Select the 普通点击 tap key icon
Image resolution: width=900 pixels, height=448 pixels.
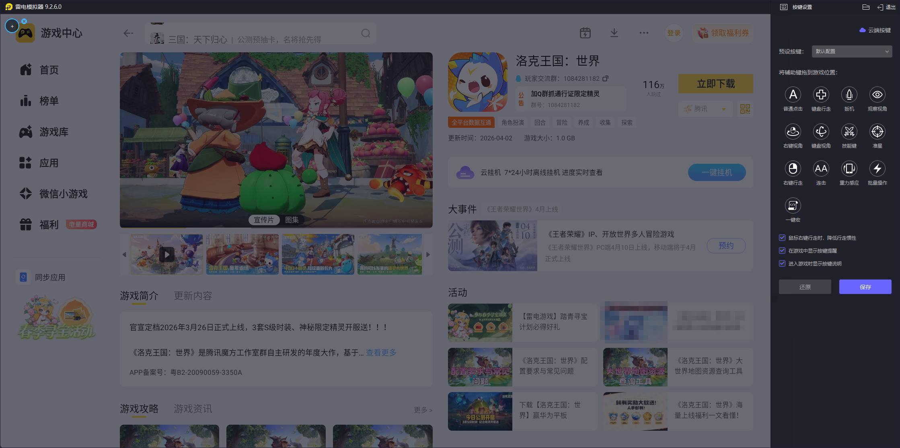793,95
